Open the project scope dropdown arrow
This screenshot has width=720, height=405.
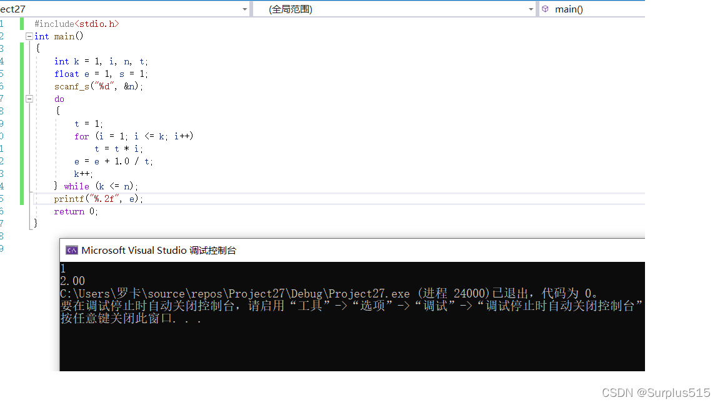pyautogui.click(x=245, y=9)
